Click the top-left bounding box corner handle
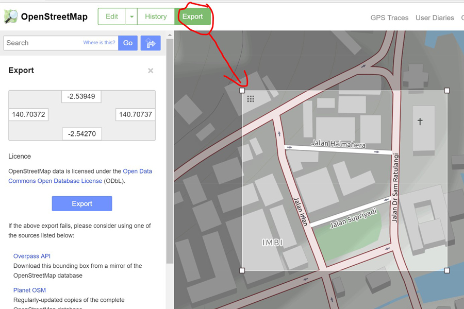The image size is (464, 309). pyautogui.click(x=242, y=91)
